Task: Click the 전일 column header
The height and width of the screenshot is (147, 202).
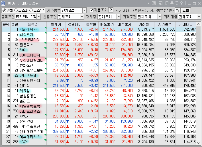Action: click(x=15, y=24)
